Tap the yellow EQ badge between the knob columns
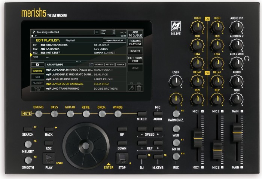 [x=207, y=19]
